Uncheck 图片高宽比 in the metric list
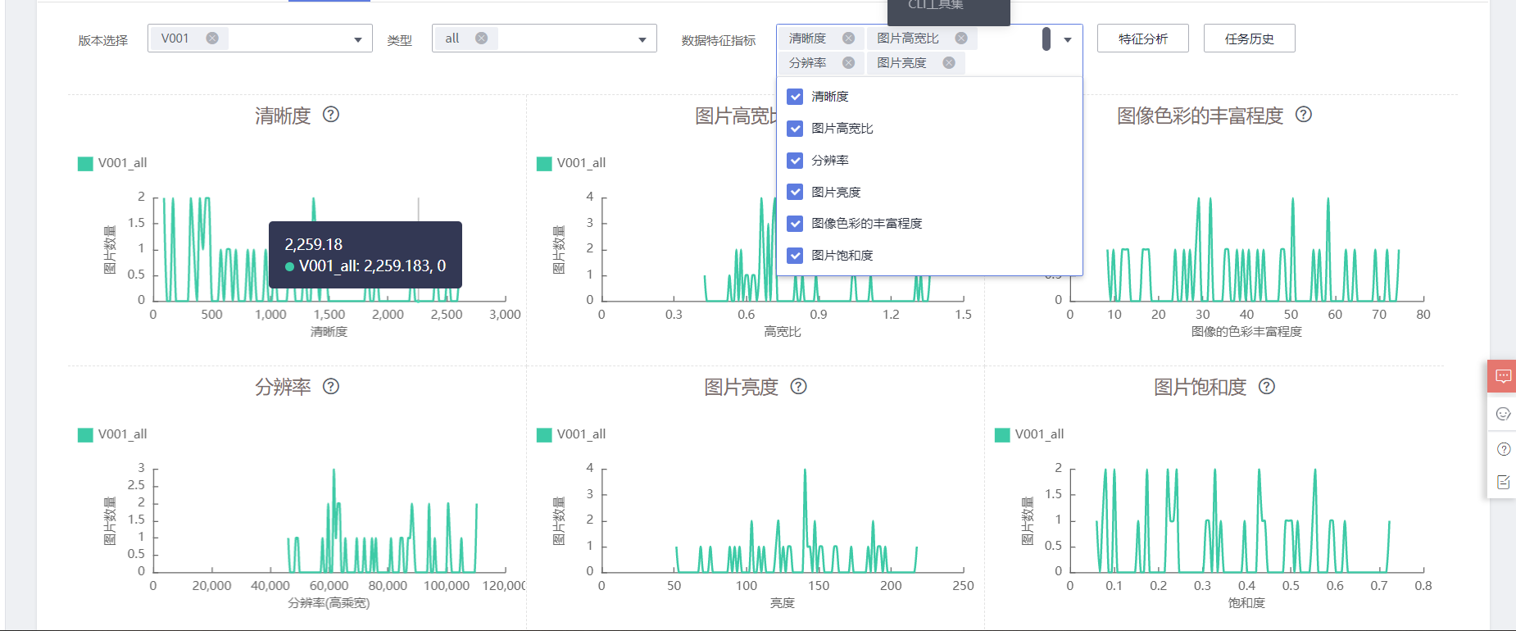This screenshot has width=1516, height=631. pyautogui.click(x=795, y=129)
